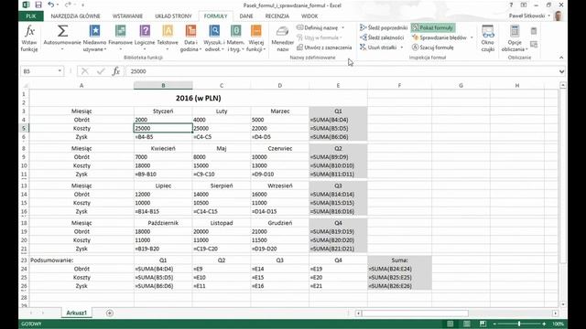Click the horizontal scrollbar right arrow
This screenshot has height=329, width=586.
pos(556,313)
